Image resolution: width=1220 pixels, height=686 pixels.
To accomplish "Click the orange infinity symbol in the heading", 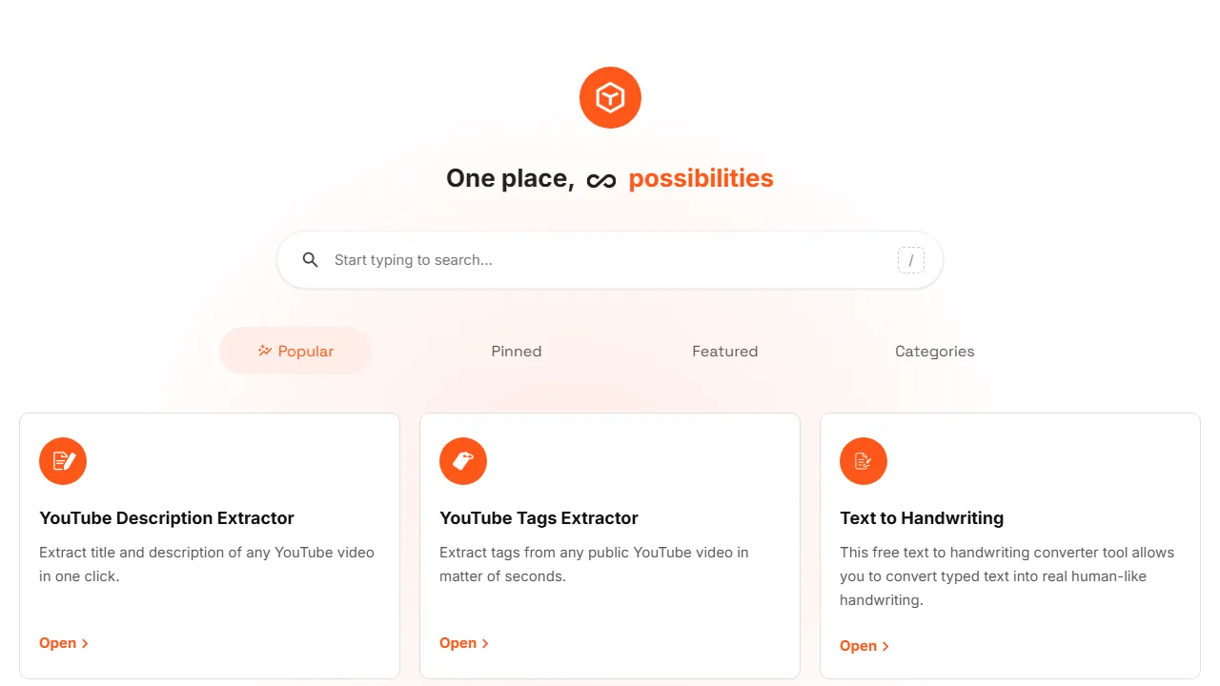I will [601, 178].
